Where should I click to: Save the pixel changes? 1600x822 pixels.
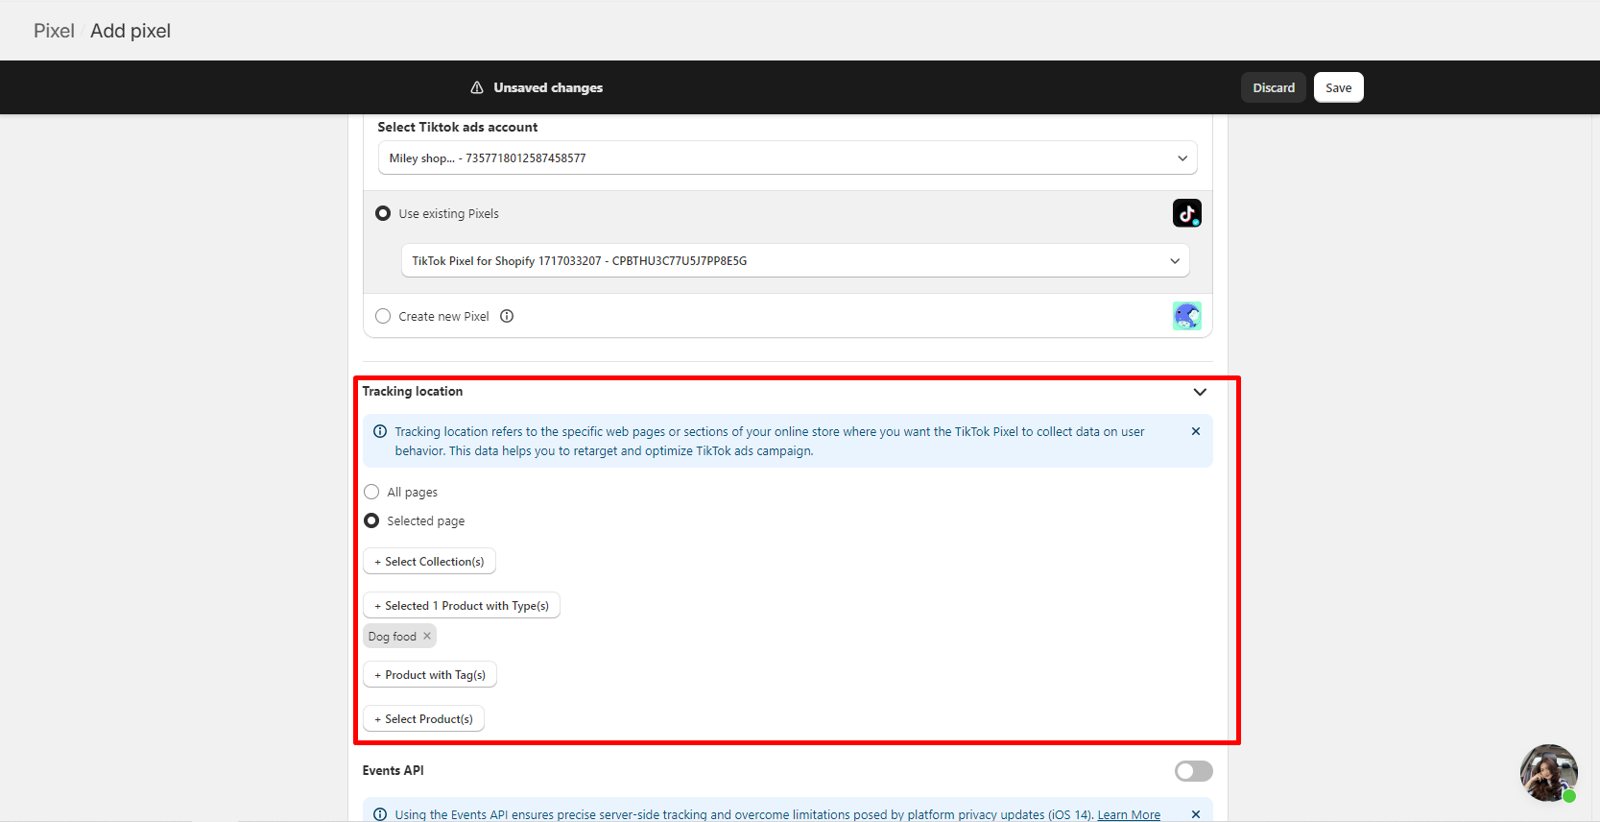(x=1338, y=87)
